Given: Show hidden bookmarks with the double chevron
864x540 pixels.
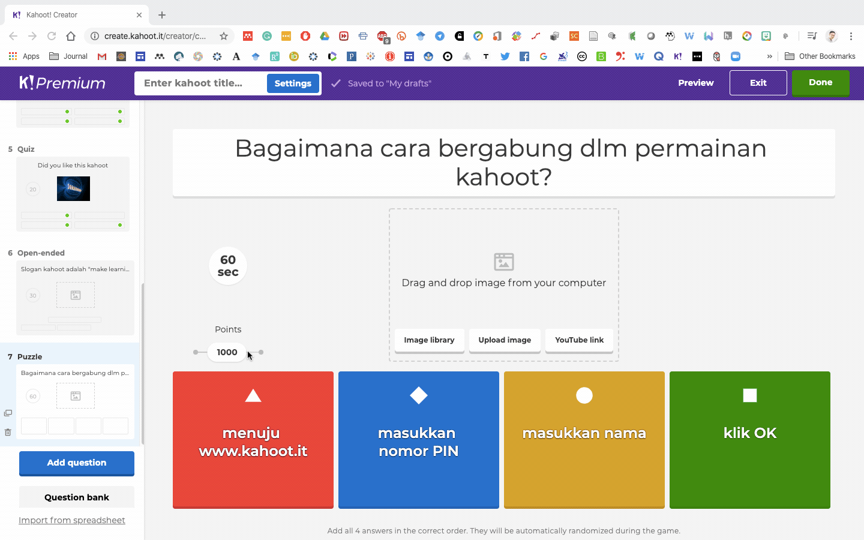Looking at the screenshot, I should click(x=769, y=56).
